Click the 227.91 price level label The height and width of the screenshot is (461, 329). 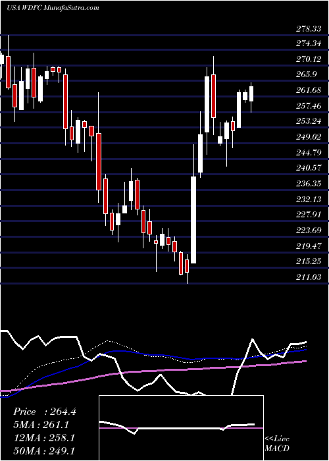click(x=308, y=215)
